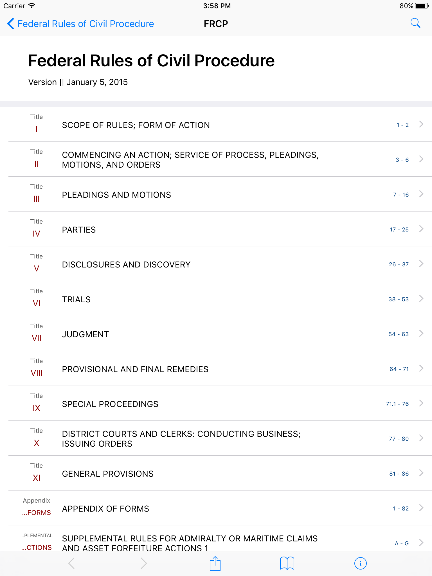
Task: Go back to Federal Rules of Civil Procedure
Action: [x=86, y=24]
